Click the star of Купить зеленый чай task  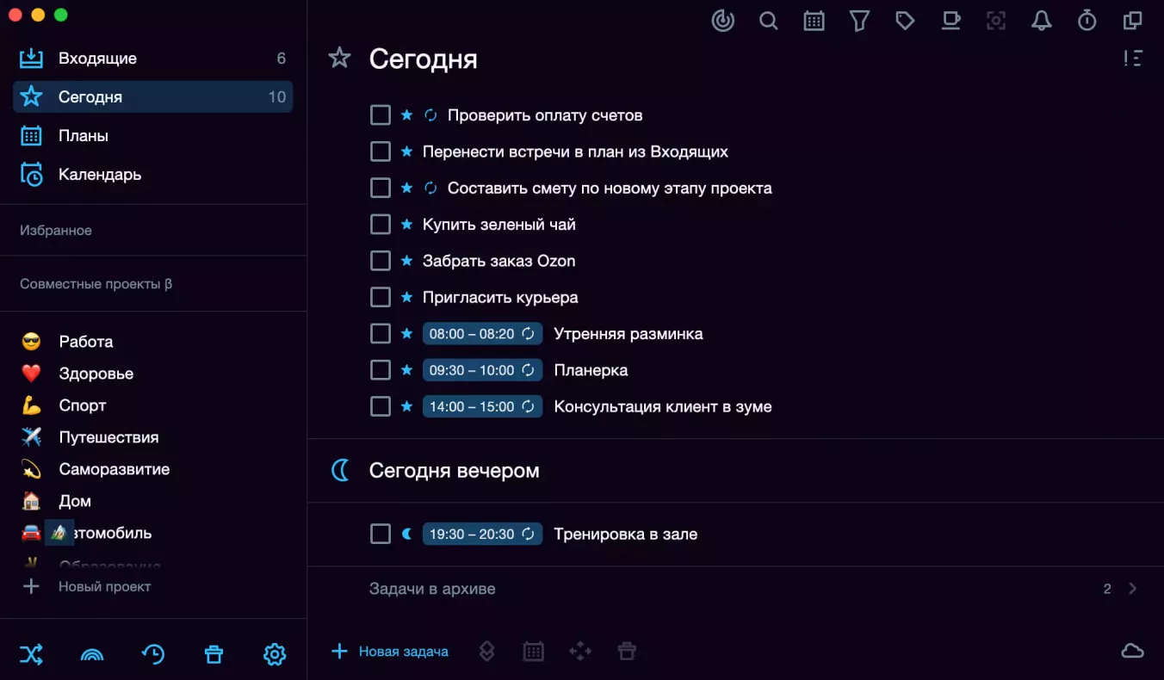tap(407, 225)
